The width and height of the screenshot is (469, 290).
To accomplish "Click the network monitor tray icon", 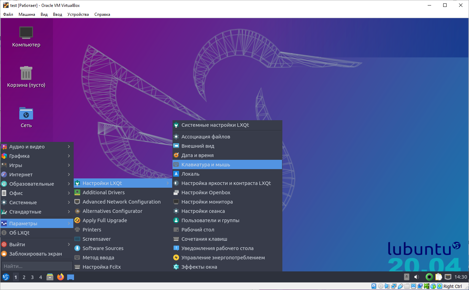I will 448,277.
